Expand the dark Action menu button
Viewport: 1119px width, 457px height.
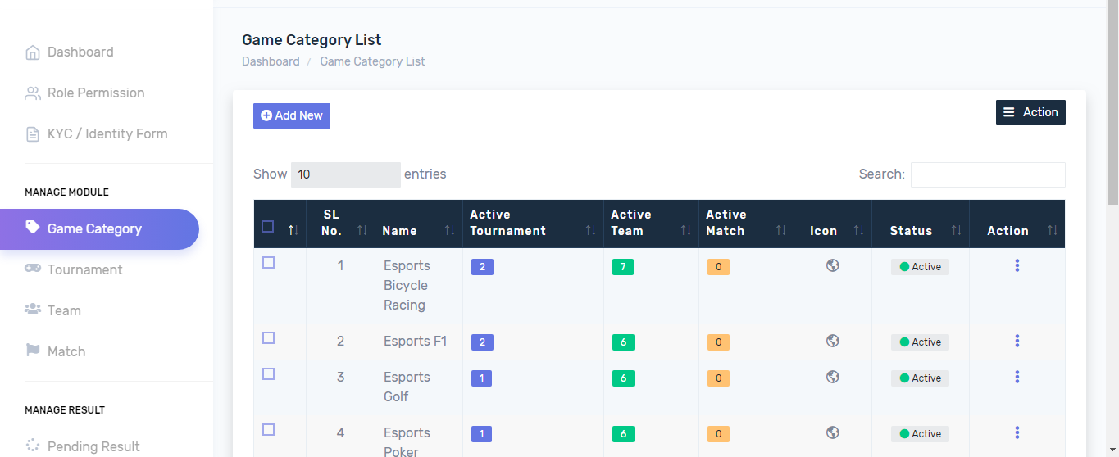pyautogui.click(x=1030, y=112)
